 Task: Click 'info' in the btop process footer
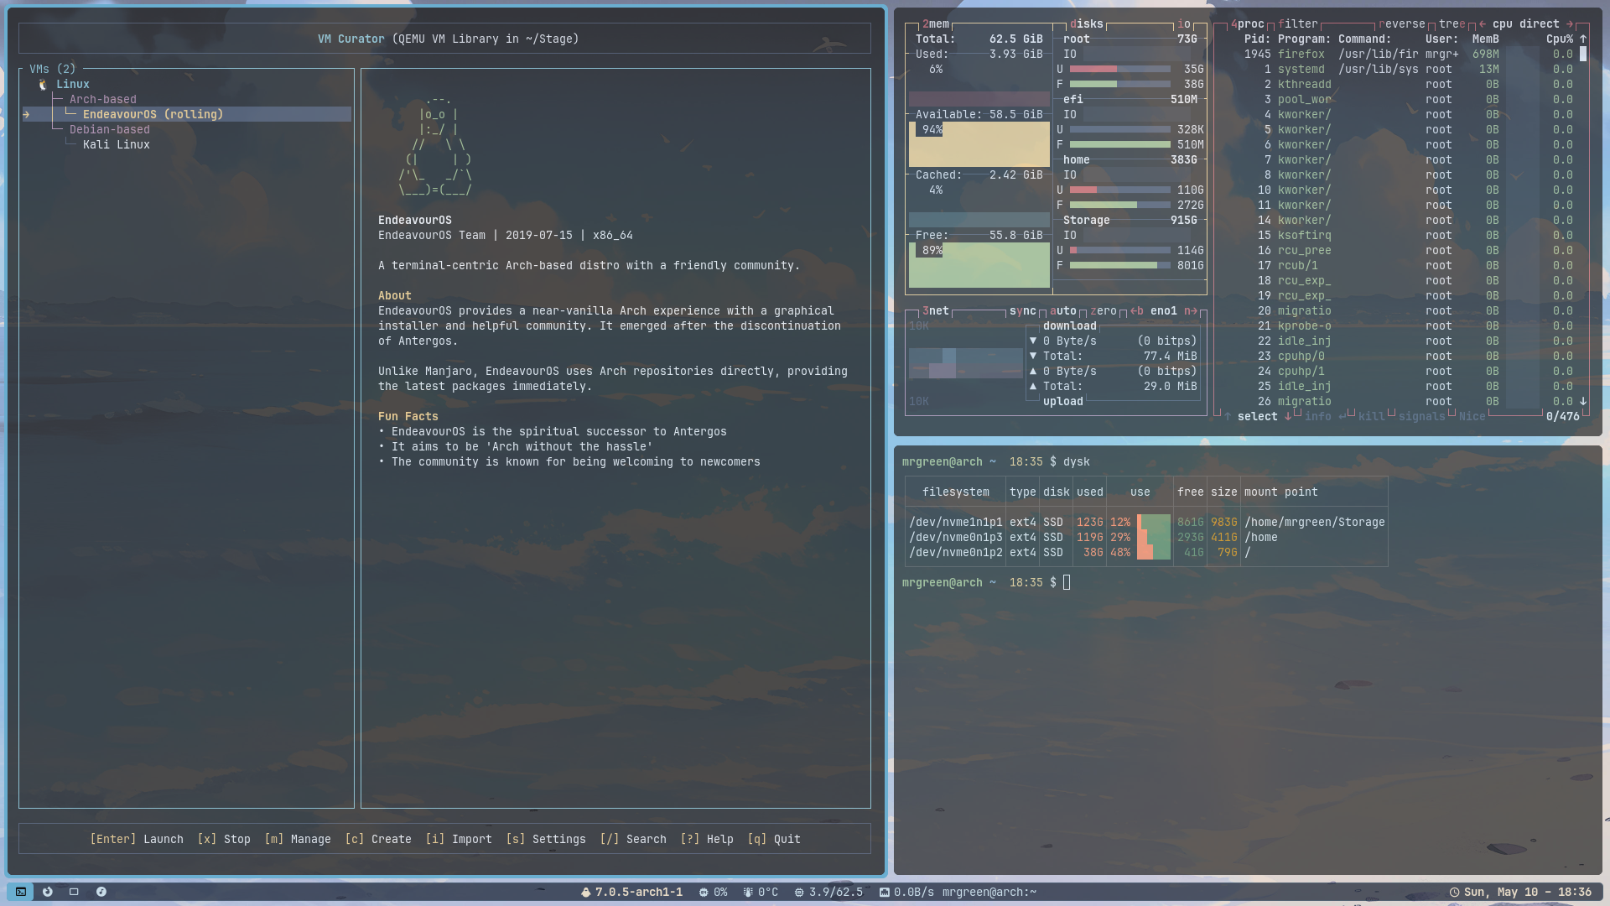click(1318, 416)
